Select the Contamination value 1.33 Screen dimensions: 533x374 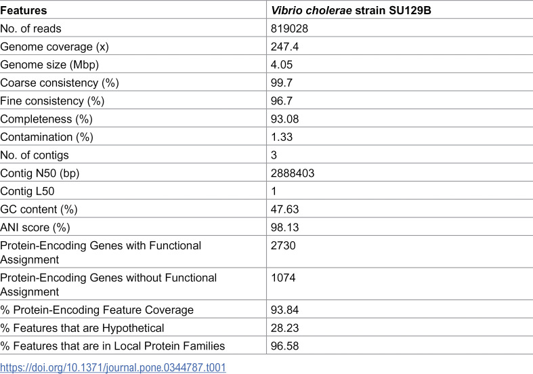[282, 137]
